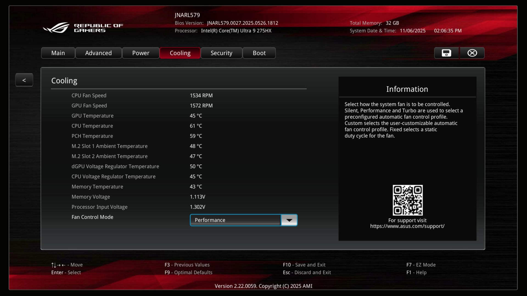Click the Fan Control Mode label
Image resolution: width=527 pixels, height=296 pixels.
click(x=92, y=217)
